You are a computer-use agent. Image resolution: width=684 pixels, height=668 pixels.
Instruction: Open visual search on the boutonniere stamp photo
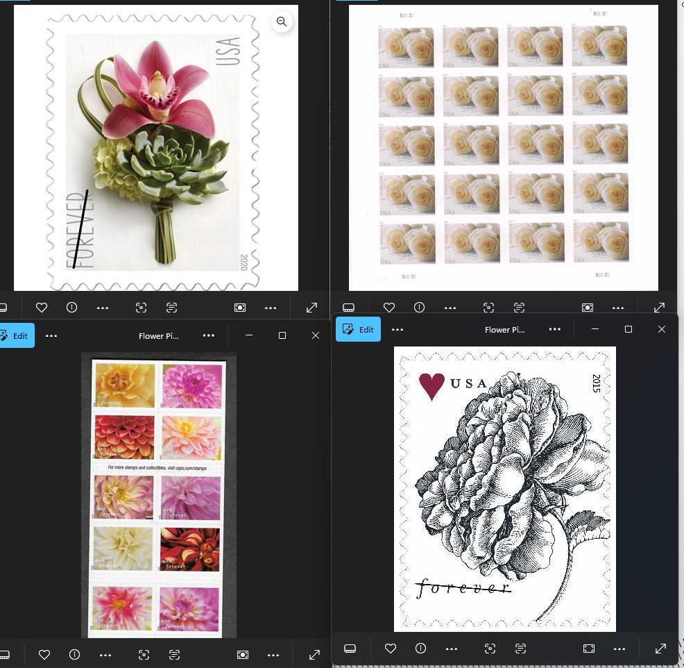(x=141, y=307)
